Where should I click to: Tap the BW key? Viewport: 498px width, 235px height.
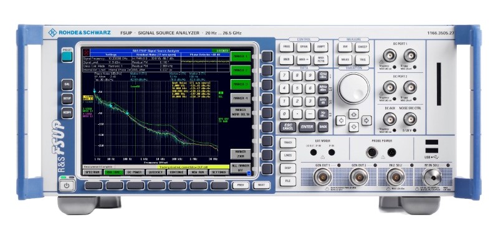[x=345, y=47]
